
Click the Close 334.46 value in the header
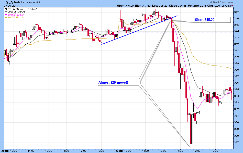click(x=178, y=6)
